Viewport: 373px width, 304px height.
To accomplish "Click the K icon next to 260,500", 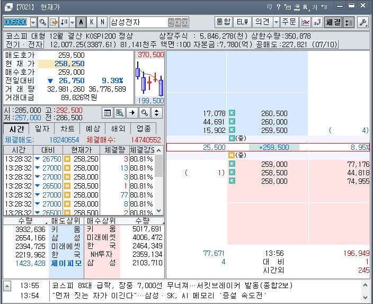I will tap(232, 113).
